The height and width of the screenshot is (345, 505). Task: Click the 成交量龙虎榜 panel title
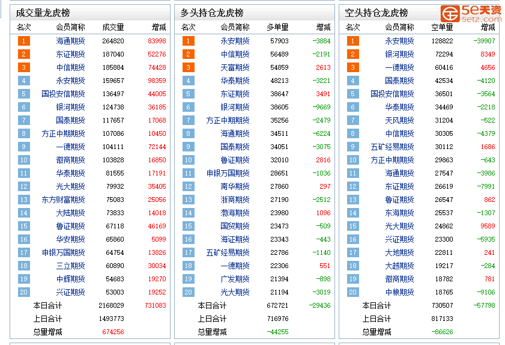coord(43,13)
